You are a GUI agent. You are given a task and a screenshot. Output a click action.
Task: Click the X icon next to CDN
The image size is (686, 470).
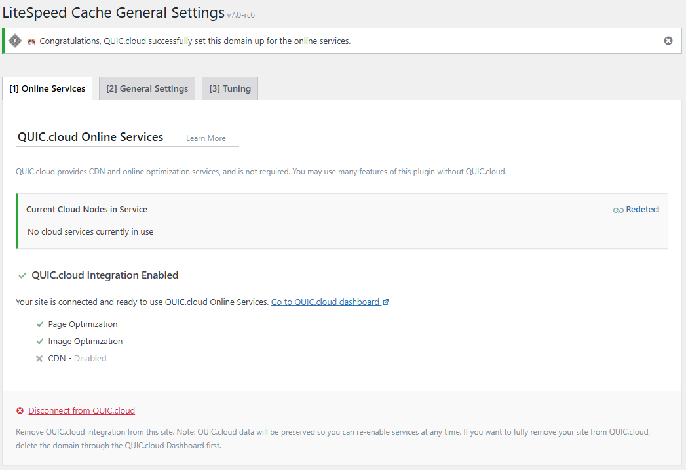click(x=39, y=359)
